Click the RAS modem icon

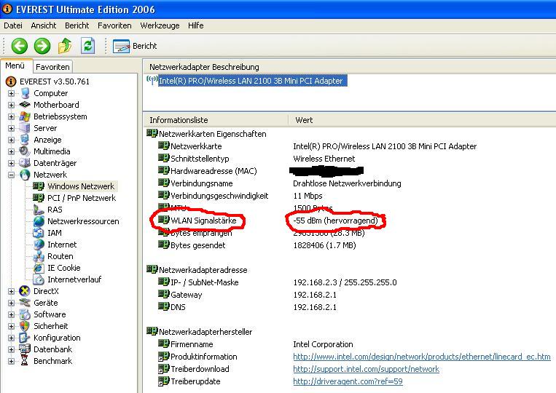(x=39, y=210)
